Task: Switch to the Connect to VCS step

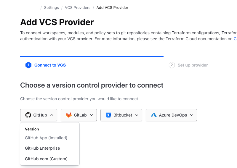Action: click(x=50, y=65)
